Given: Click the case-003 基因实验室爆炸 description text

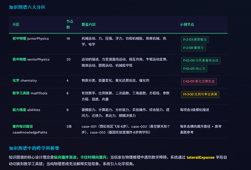Looking at the screenshot, I should click(x=120, y=132).
